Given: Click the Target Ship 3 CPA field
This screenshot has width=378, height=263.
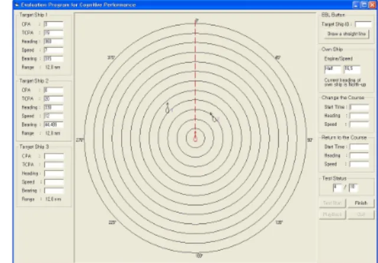Looking at the screenshot, I should pyautogui.click(x=54, y=156).
